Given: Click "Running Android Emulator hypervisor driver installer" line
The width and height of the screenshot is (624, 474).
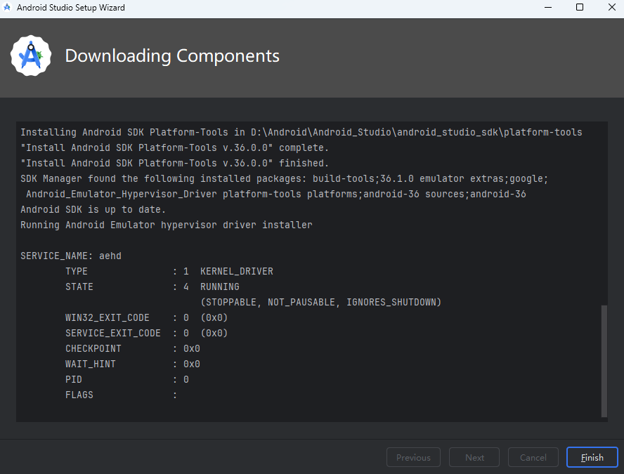Looking at the screenshot, I should (x=167, y=225).
